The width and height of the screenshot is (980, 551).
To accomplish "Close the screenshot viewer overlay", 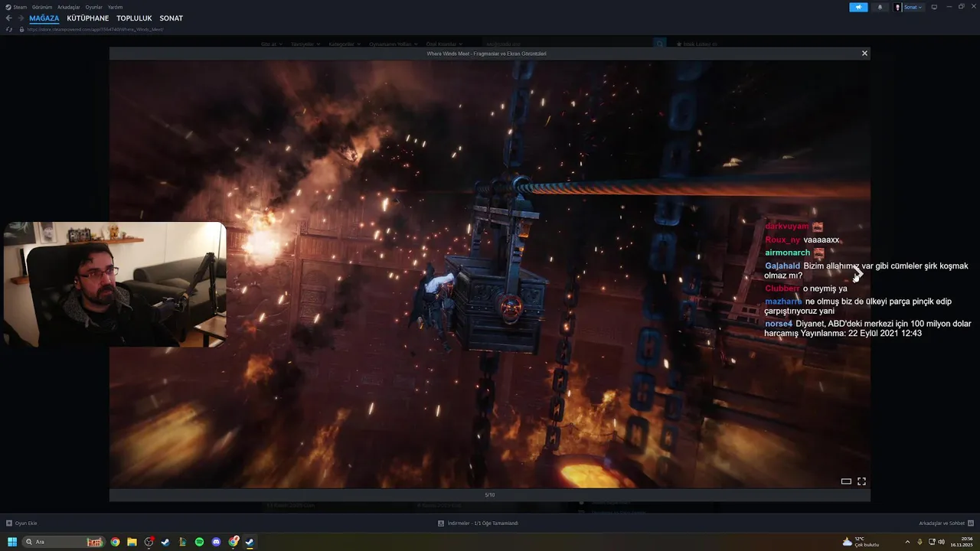I will coord(864,54).
